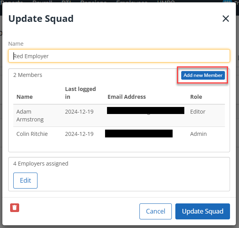Add a new member to the squad
The image size is (239, 228).
point(203,75)
